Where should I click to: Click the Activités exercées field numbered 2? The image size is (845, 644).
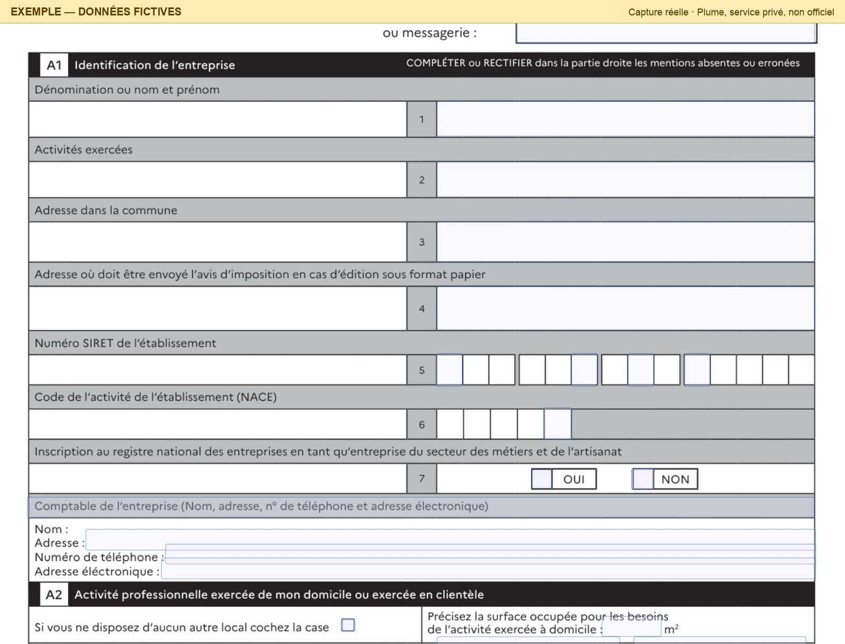pyautogui.click(x=625, y=179)
